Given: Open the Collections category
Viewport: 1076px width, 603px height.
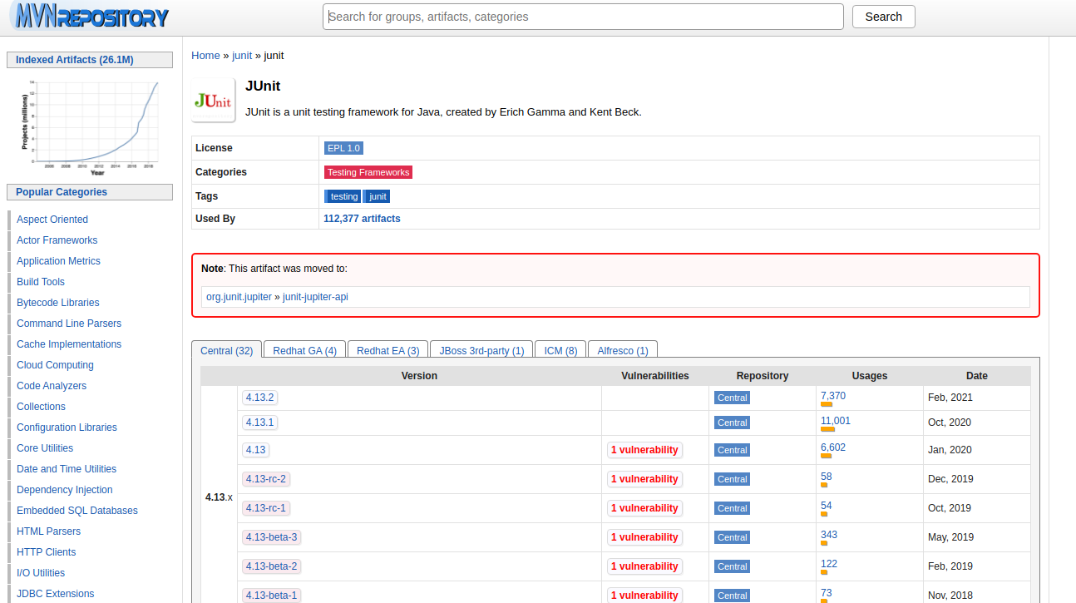Looking at the screenshot, I should (41, 407).
